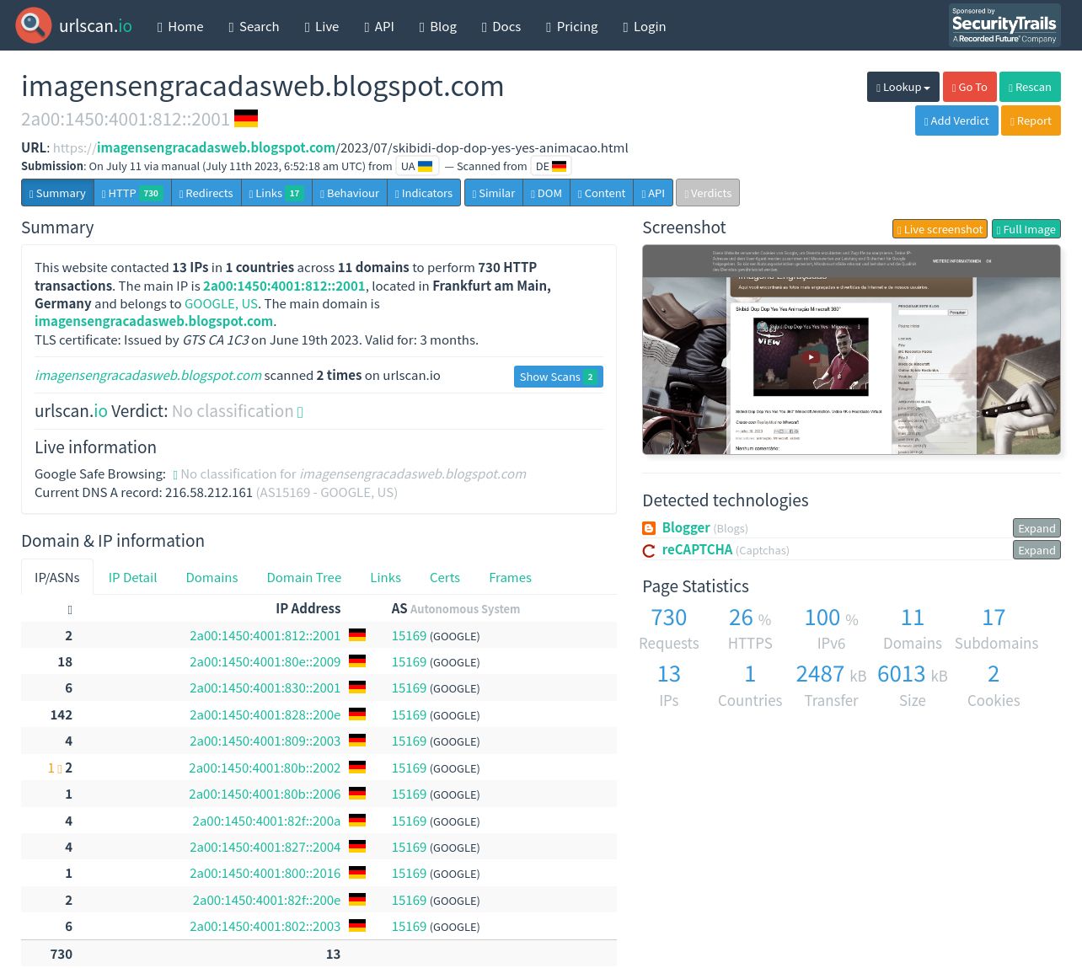Switch to the Links 17 tab

[276, 193]
